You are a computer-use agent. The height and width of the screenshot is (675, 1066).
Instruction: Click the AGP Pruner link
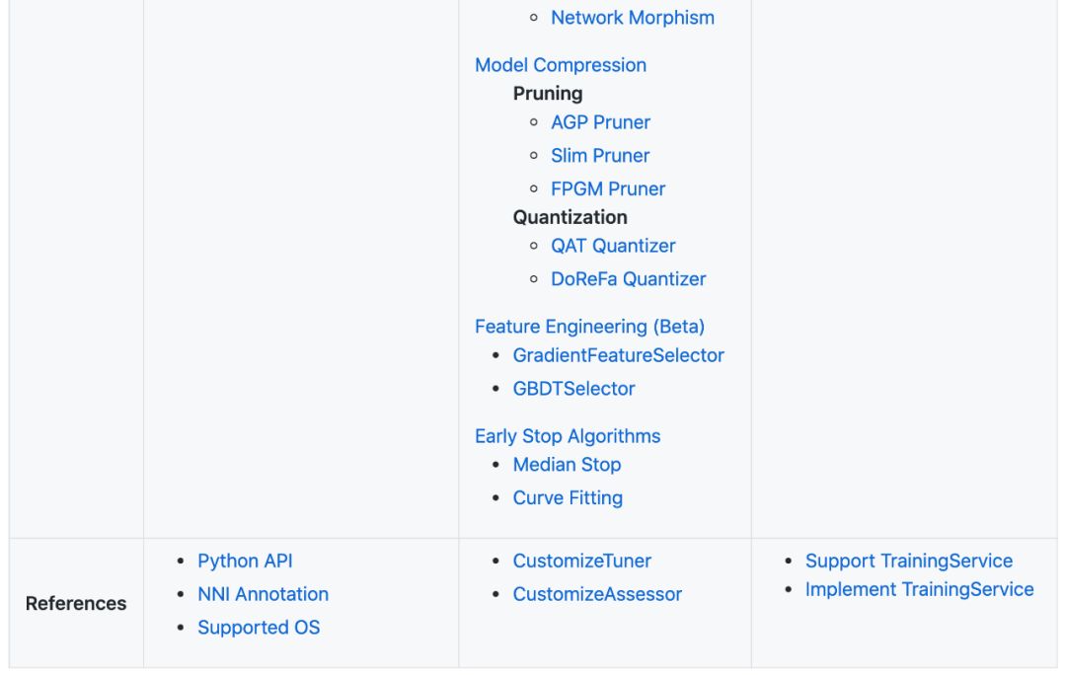[600, 122]
